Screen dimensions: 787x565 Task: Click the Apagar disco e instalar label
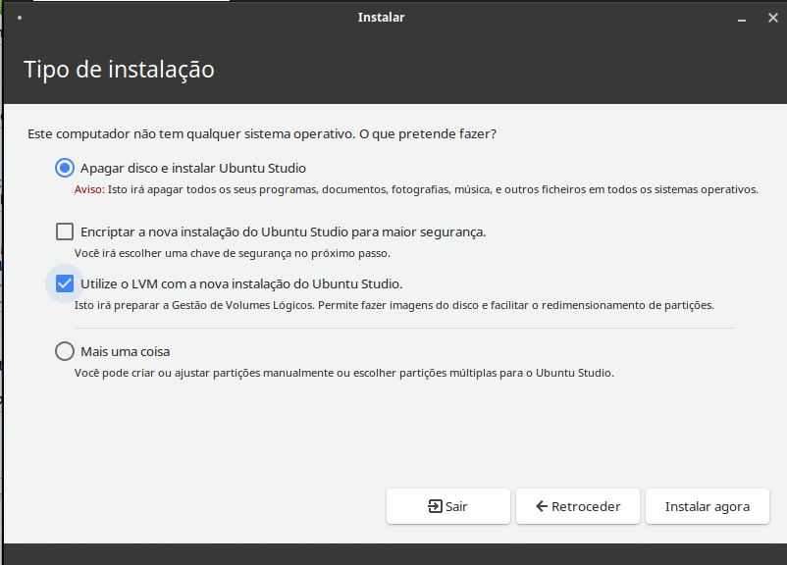pyautogui.click(x=193, y=168)
